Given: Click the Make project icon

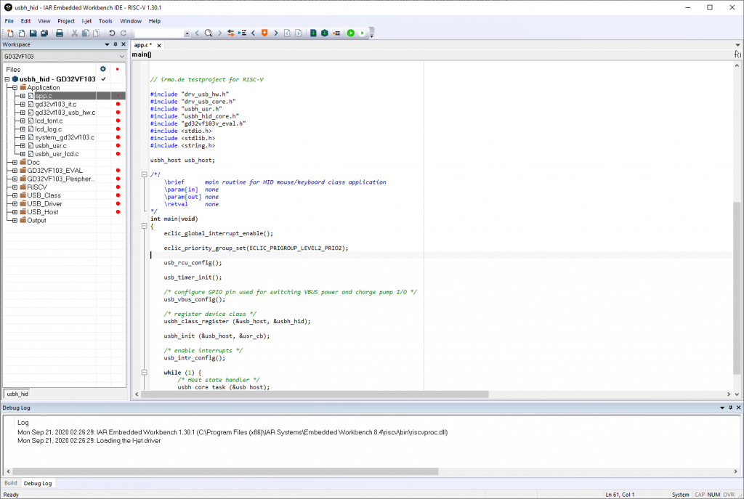Looking at the screenshot, I should pos(325,33).
